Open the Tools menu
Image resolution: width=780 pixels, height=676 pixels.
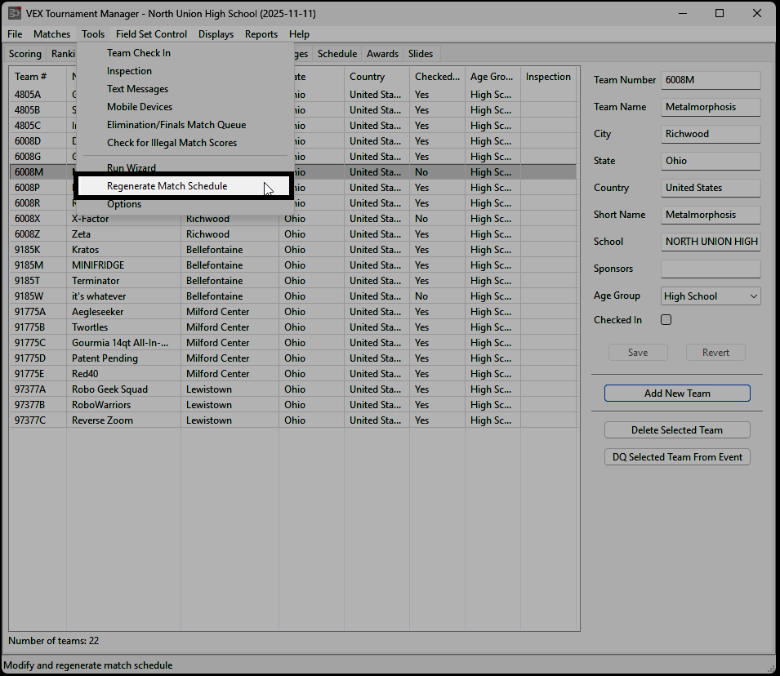(93, 33)
